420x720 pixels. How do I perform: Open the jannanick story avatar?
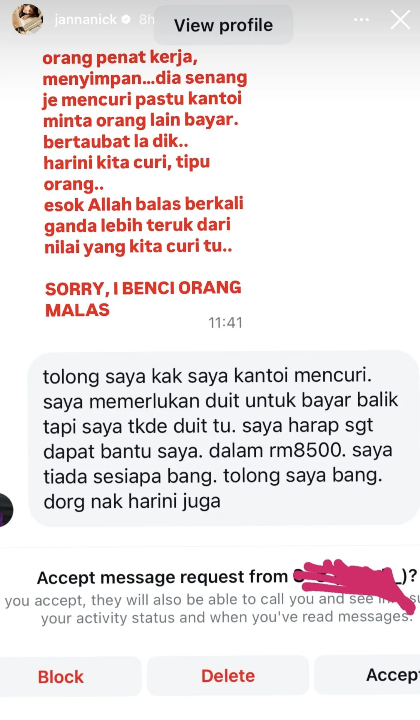click(x=27, y=19)
